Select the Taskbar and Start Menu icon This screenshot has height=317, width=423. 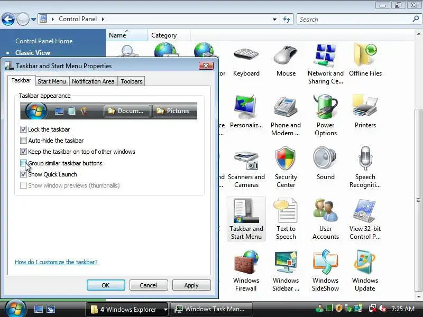point(246,219)
